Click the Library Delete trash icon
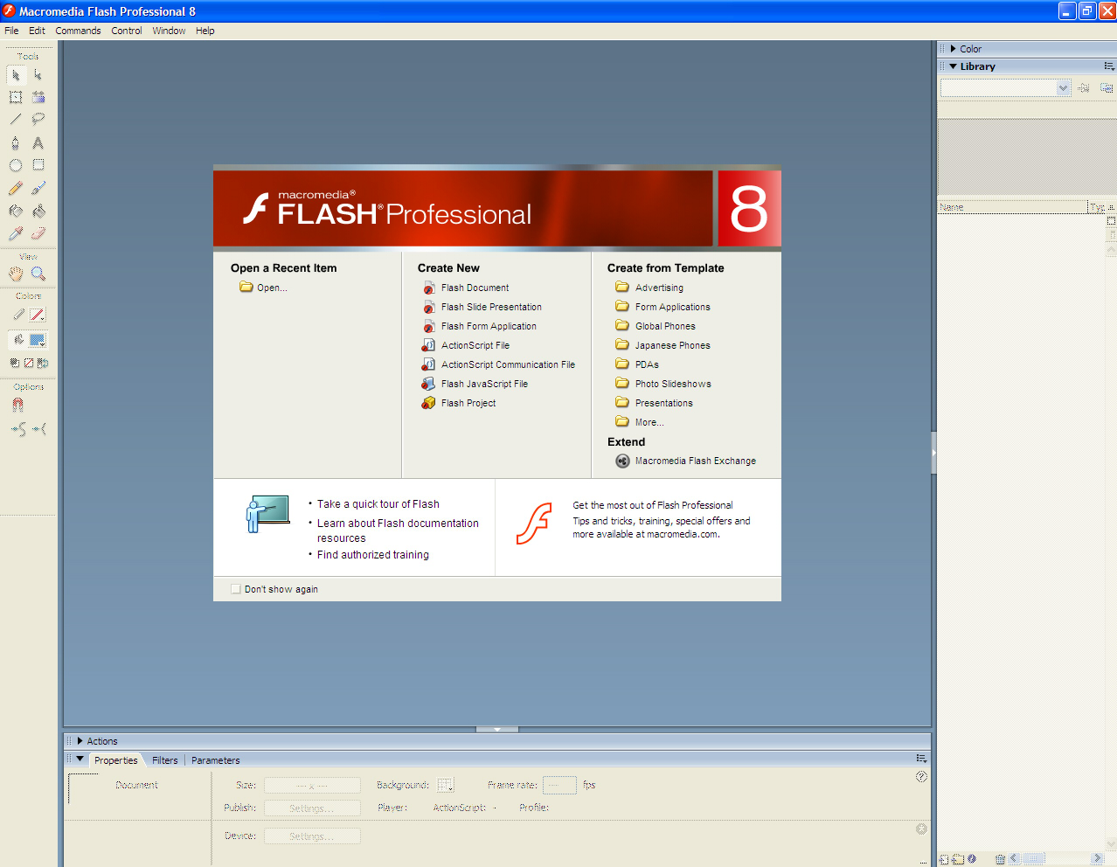 (1000, 859)
